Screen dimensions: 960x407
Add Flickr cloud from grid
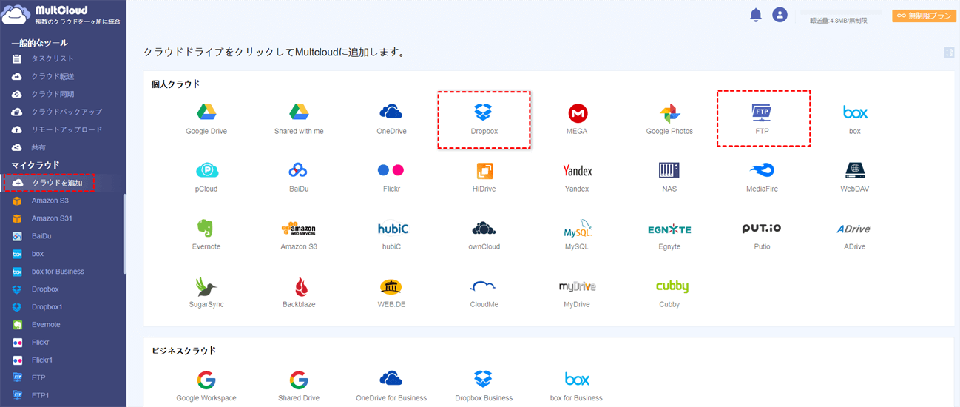[x=391, y=177]
